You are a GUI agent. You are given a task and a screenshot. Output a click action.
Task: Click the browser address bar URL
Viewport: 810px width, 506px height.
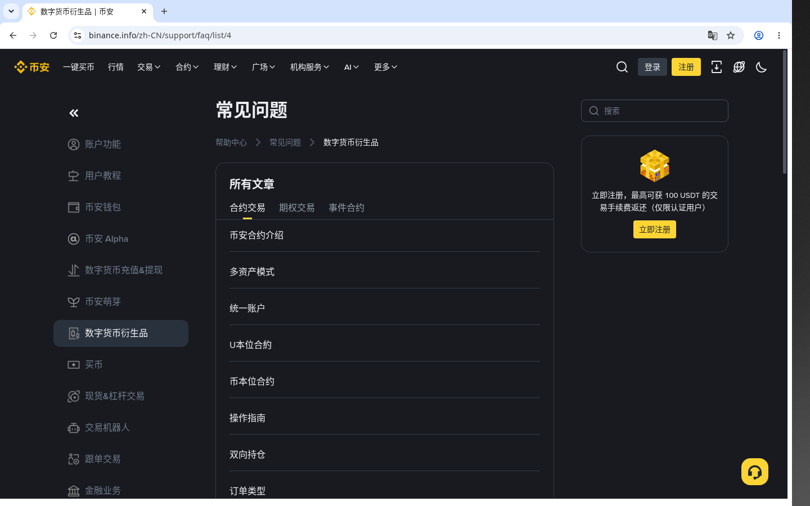tap(160, 35)
